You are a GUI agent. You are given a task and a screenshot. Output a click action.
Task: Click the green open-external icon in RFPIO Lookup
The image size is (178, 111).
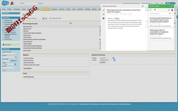coord(169,10)
